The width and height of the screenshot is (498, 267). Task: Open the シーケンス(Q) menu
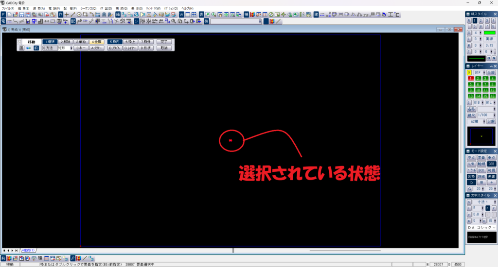pyautogui.click(x=89, y=9)
